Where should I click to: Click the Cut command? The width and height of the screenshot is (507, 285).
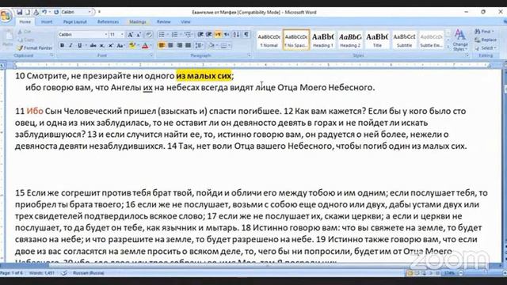pyautogui.click(x=25, y=32)
